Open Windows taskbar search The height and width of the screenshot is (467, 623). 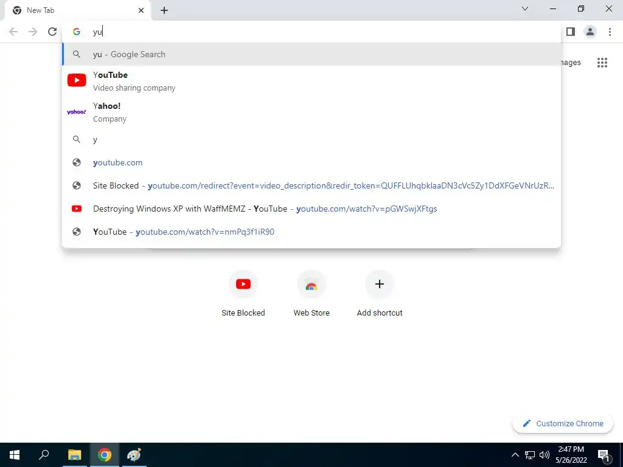(44, 455)
